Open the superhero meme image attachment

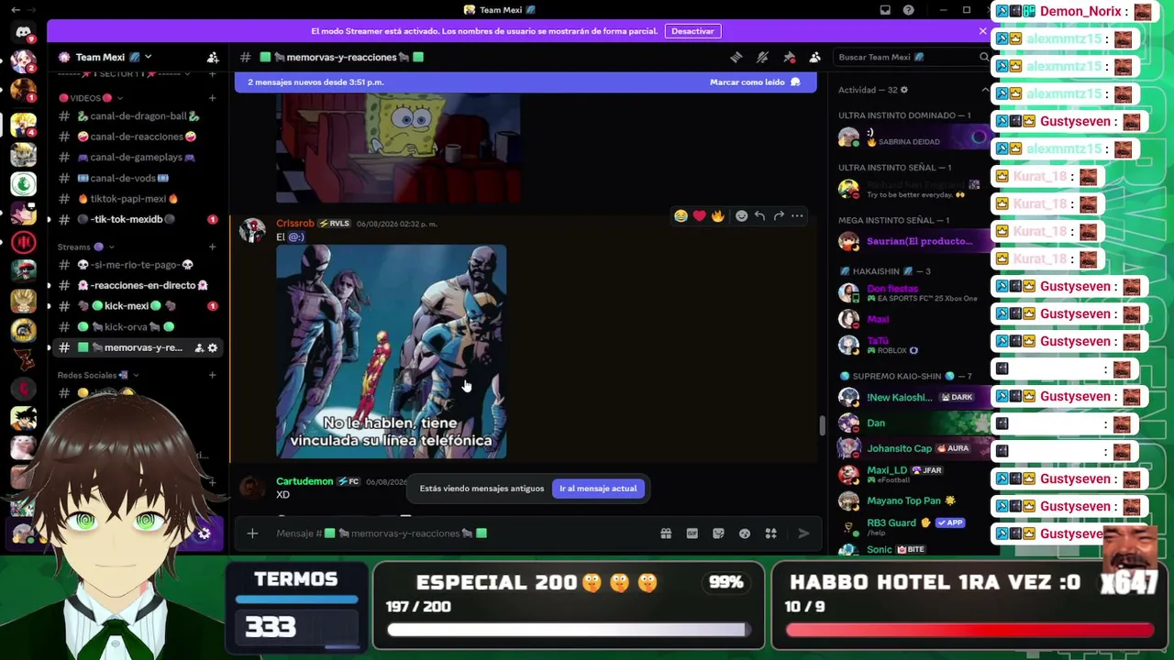(x=392, y=351)
